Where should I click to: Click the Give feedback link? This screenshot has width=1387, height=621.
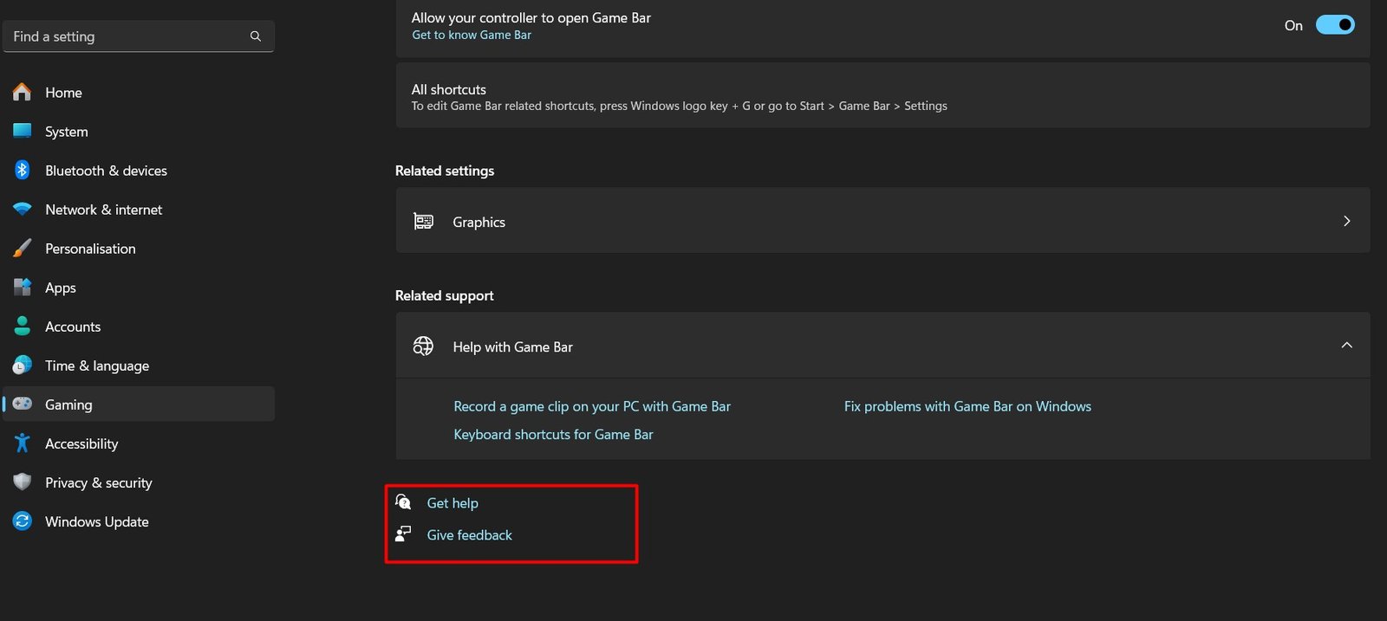tap(469, 534)
